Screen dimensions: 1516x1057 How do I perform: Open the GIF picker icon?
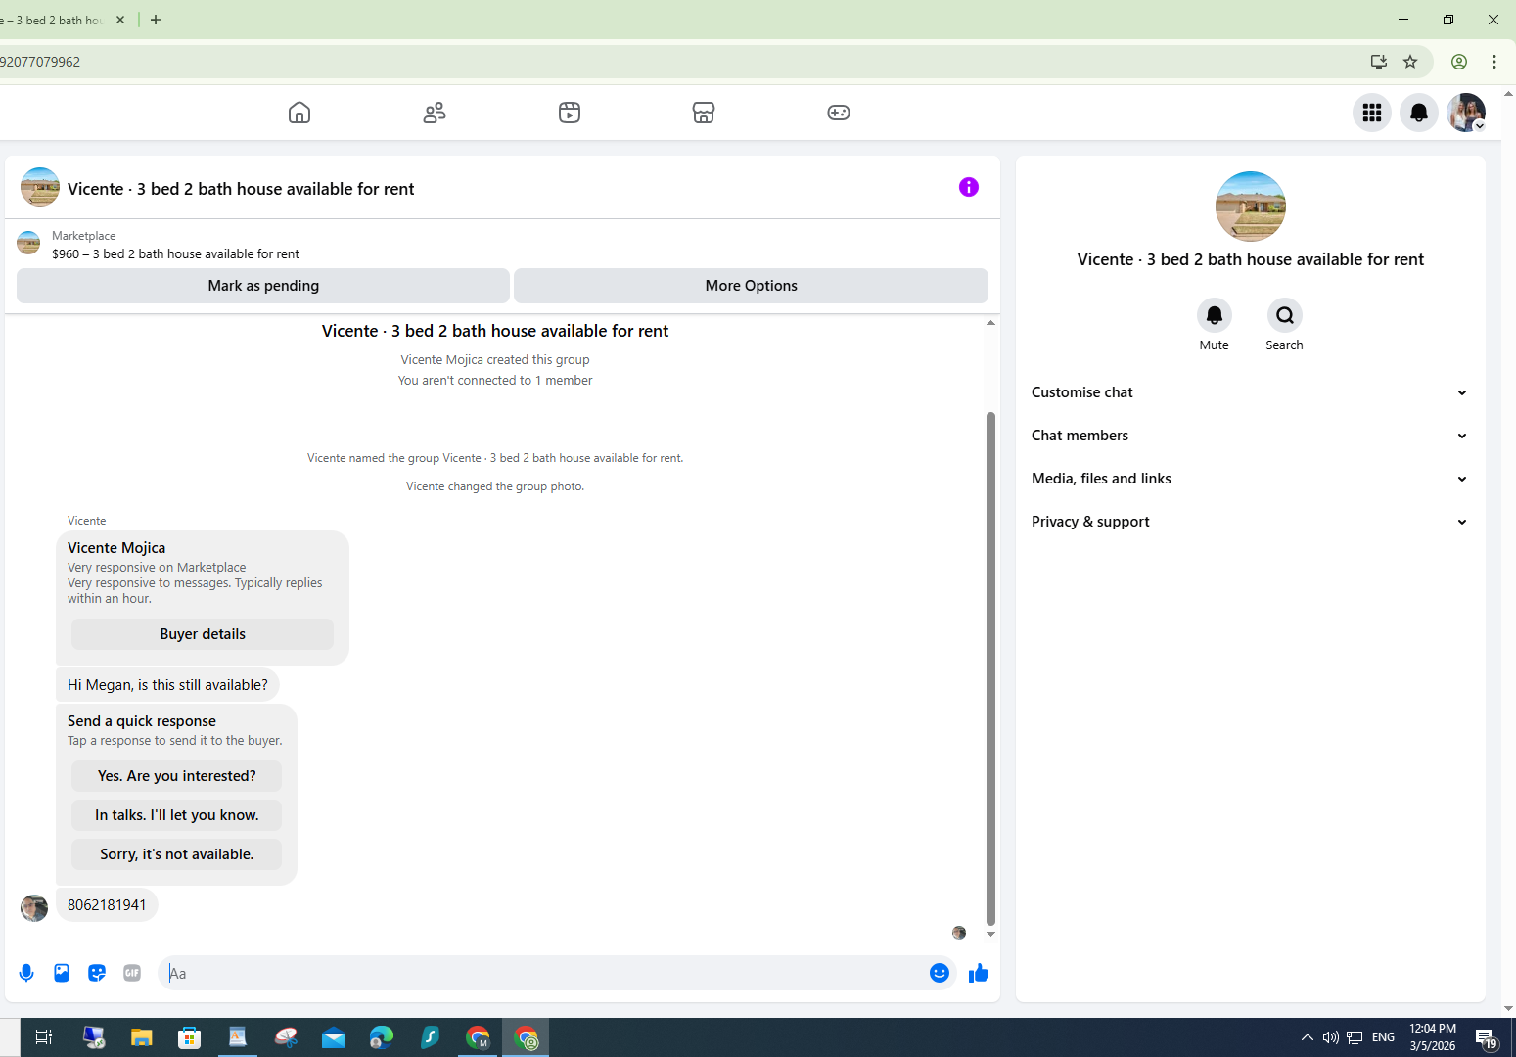132,973
